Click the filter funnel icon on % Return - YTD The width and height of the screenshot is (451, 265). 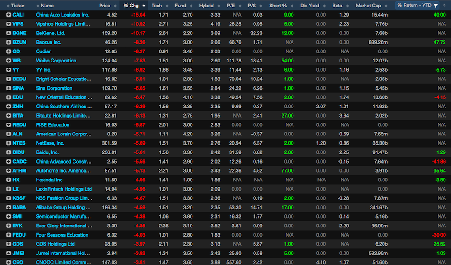[x=436, y=6]
